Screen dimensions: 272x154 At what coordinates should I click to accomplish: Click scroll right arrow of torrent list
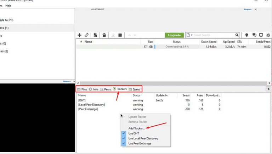pyautogui.click(x=270, y=83)
